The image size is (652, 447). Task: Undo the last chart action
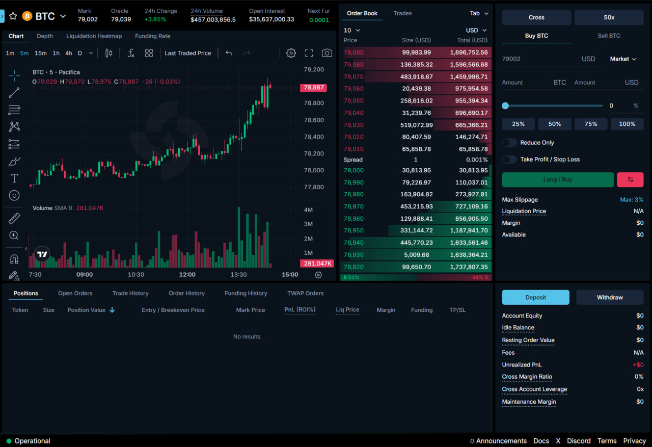tap(229, 53)
